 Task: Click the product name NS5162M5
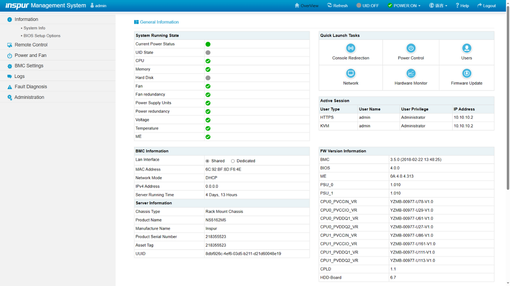coord(216,220)
